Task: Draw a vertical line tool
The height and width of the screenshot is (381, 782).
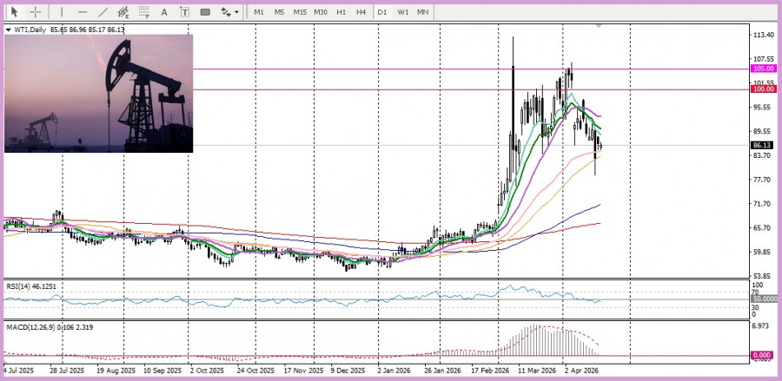Action: coord(62,12)
